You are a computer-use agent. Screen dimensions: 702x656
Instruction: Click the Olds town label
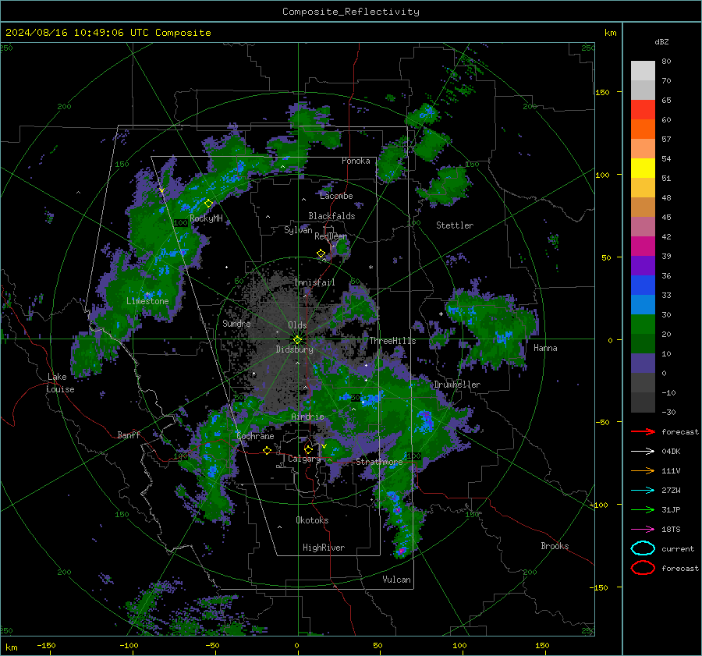(297, 325)
